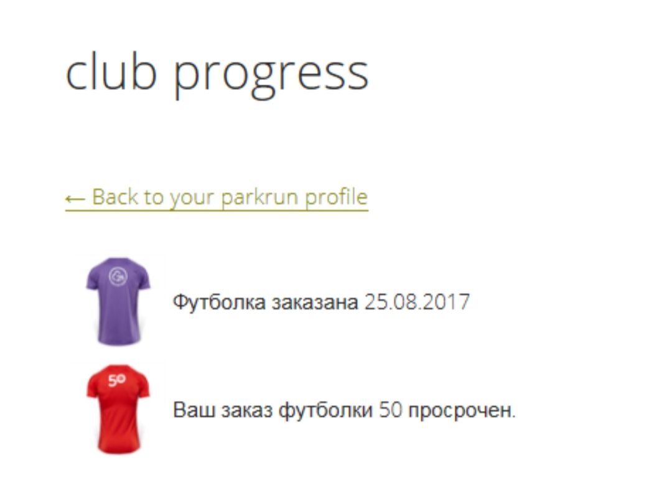The height and width of the screenshot is (503, 672).
Task: Click the bottom hem of purple shirt
Action: click(x=119, y=340)
